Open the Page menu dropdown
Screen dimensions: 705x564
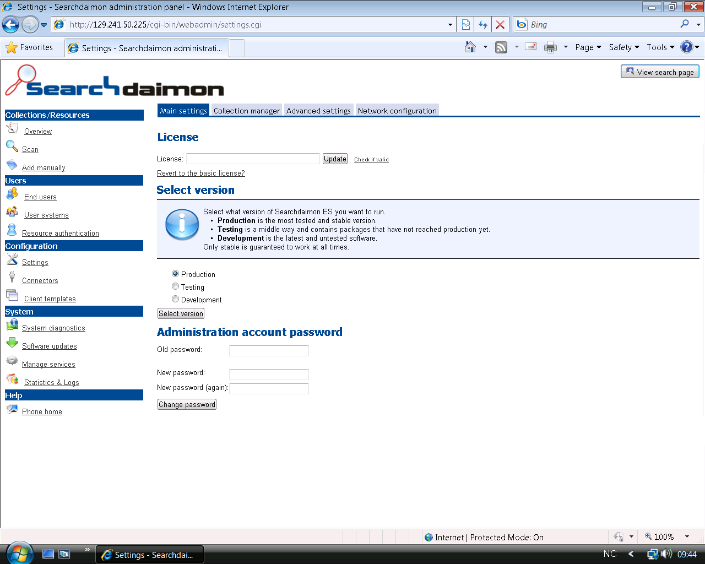coord(588,47)
